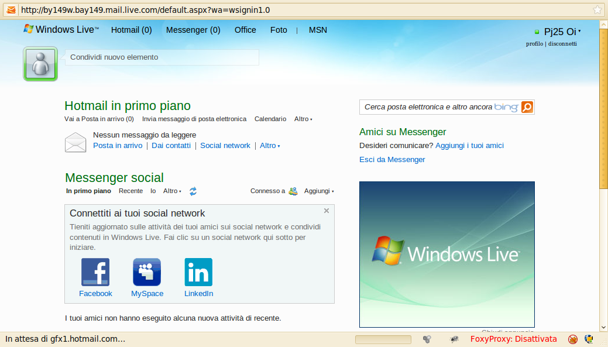Toggle FoxyProxy status in status bar
608x347 pixels.
pos(513,339)
